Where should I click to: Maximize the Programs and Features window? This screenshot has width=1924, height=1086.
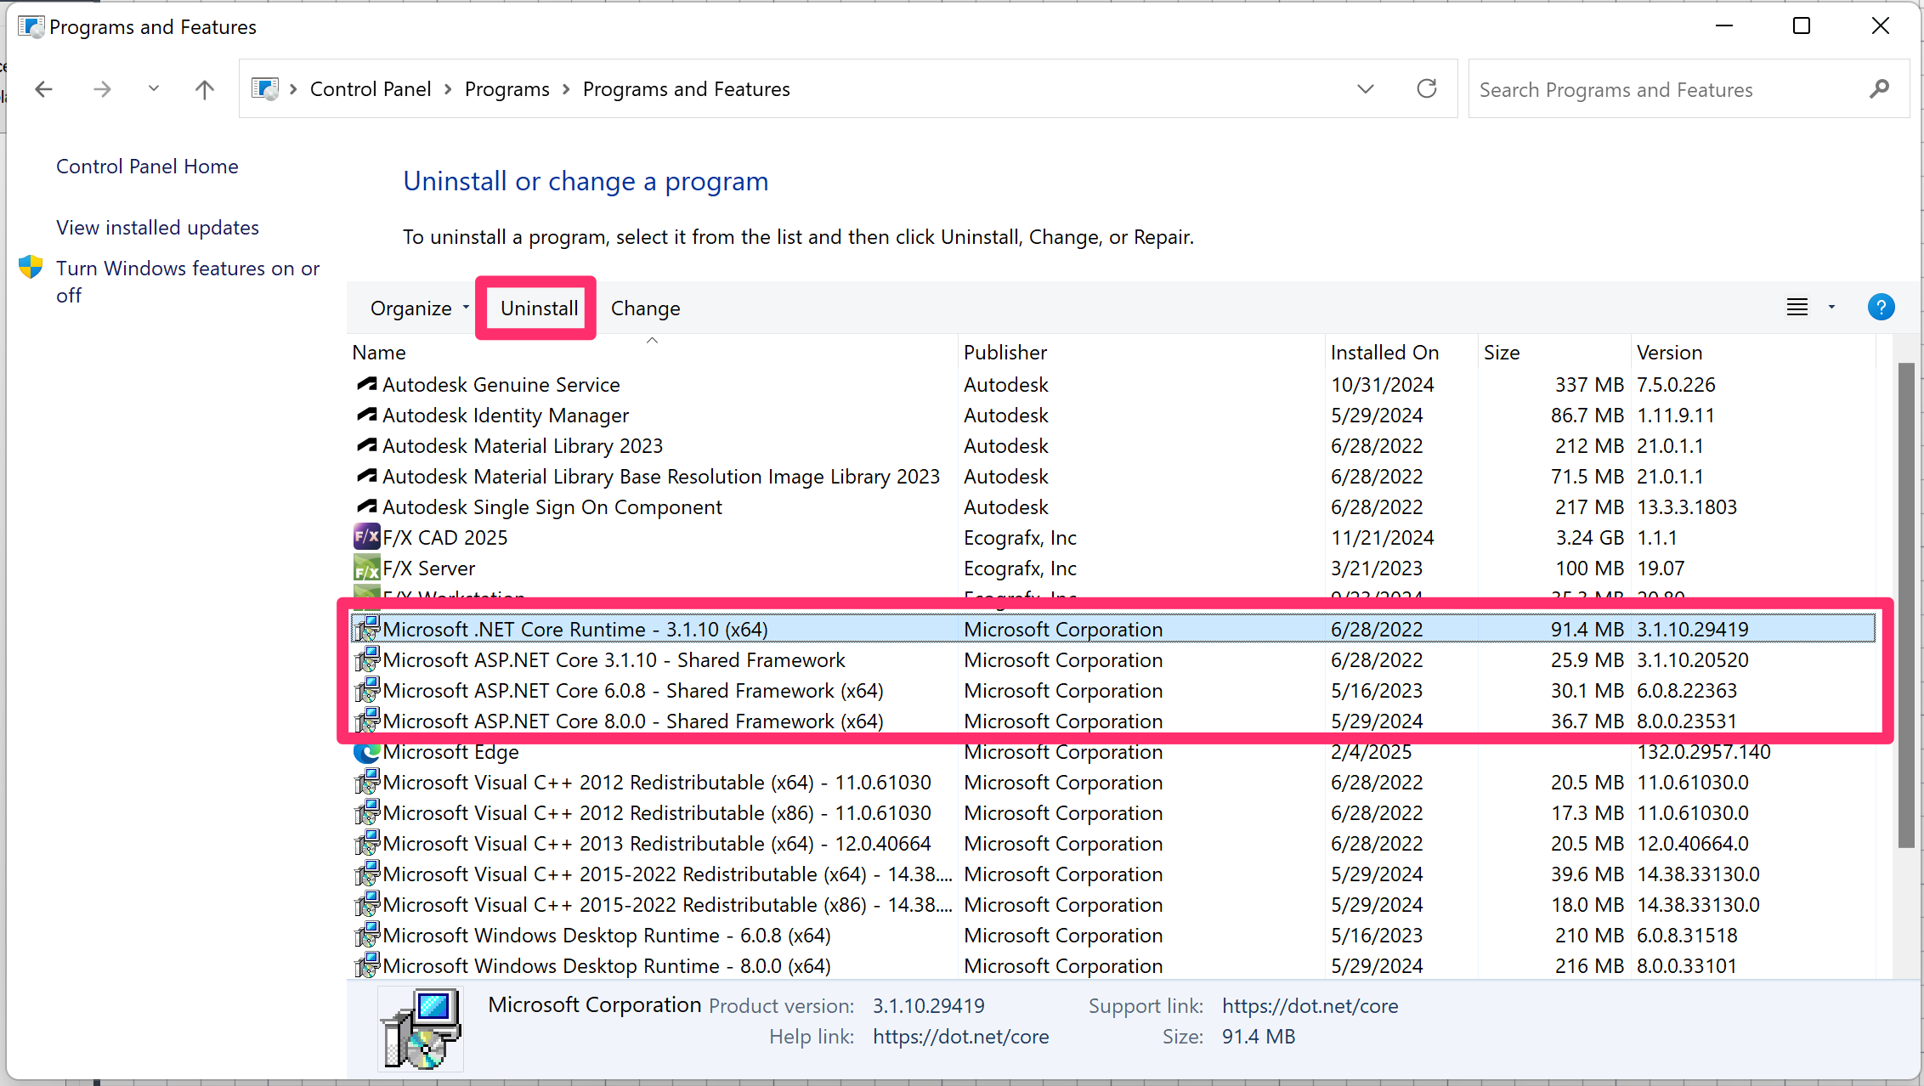click(1801, 26)
